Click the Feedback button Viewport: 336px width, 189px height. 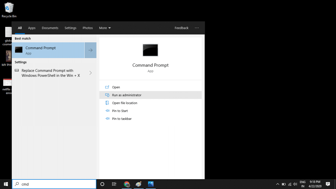click(181, 28)
